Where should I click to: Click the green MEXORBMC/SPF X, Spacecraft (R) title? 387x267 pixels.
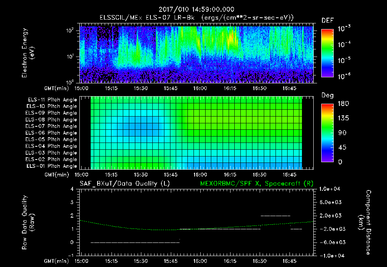pyautogui.click(x=257, y=184)
